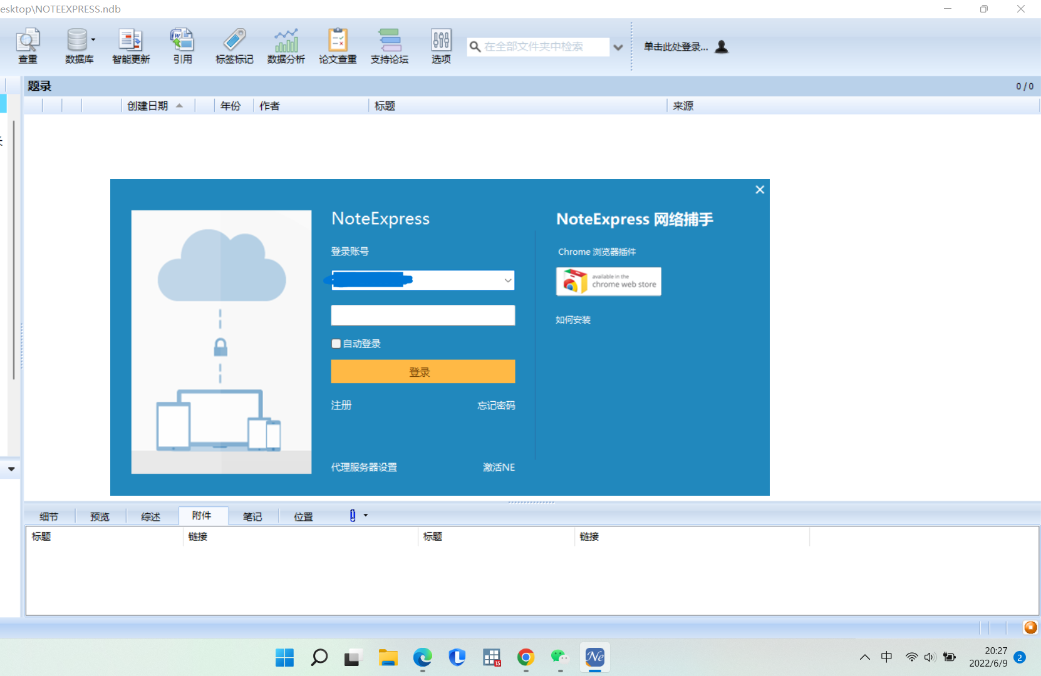
Task: Expand the search scope dropdown arrow
Action: coord(618,48)
